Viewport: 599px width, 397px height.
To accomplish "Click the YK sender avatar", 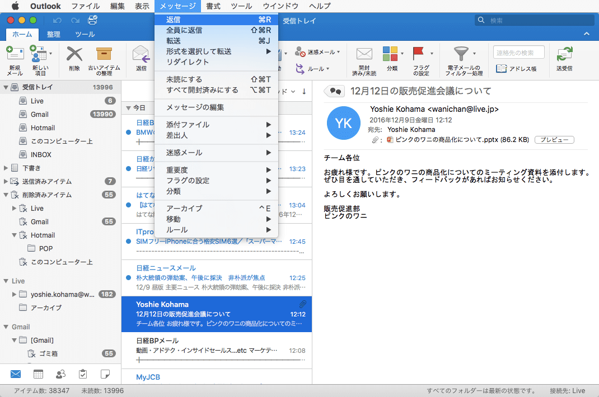I will click(343, 123).
